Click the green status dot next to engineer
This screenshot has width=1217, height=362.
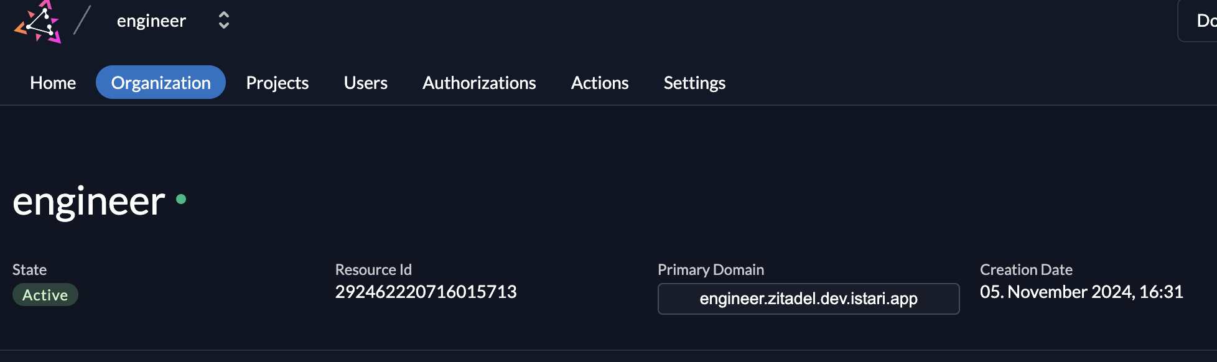[180, 200]
